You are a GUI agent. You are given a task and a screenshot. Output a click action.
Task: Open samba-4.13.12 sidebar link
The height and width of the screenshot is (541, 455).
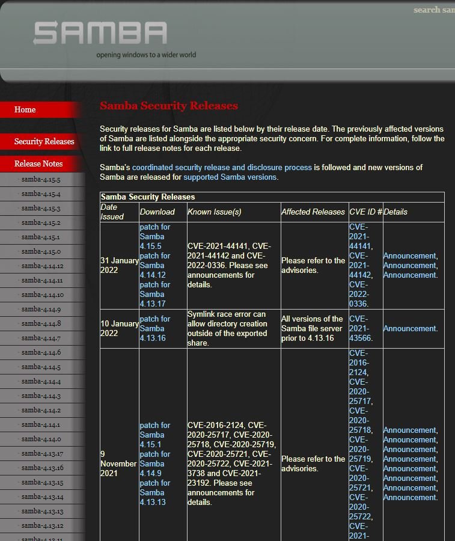coord(42,526)
